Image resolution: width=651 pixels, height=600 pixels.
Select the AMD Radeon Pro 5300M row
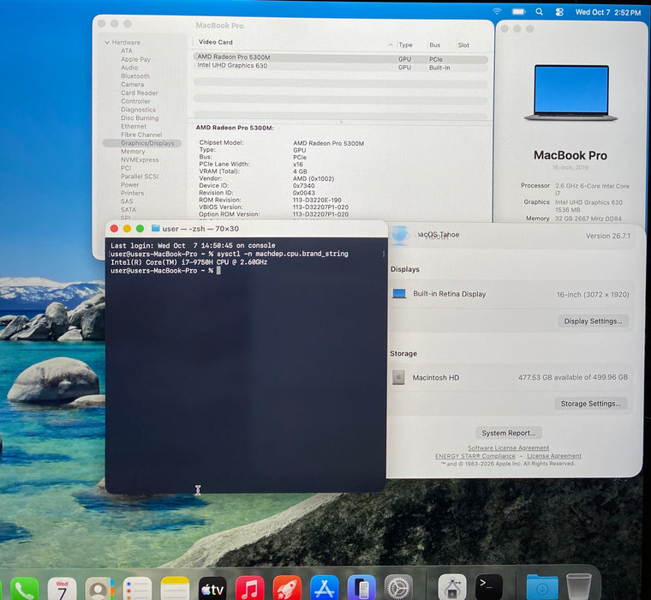point(340,57)
